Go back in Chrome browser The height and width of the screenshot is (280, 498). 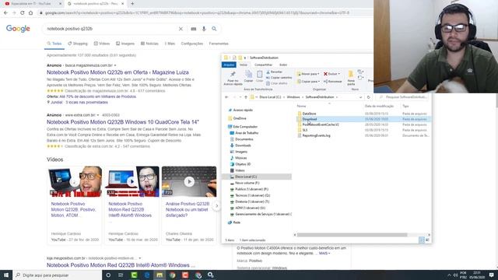[5, 12]
